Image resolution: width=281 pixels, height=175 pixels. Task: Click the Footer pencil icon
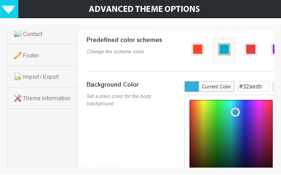coord(17,55)
